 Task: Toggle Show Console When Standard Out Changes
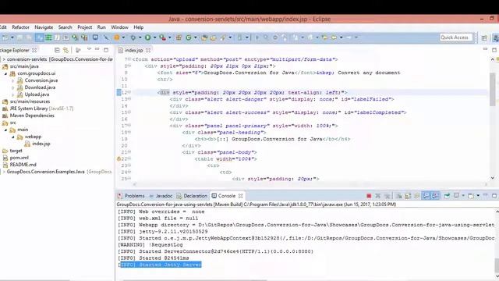pyautogui.click(x=426, y=196)
